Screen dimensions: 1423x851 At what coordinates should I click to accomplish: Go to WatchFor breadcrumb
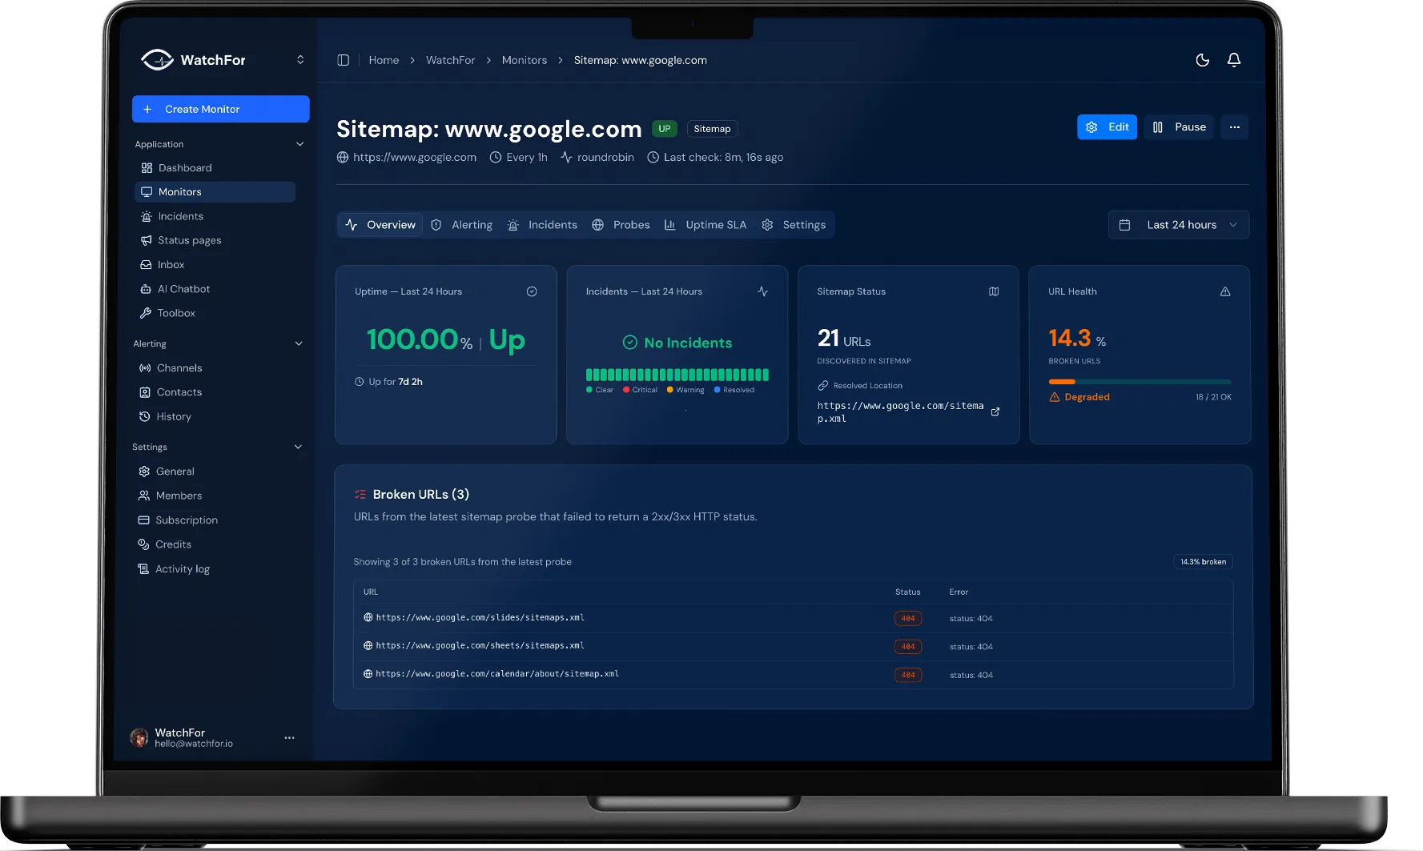point(450,60)
